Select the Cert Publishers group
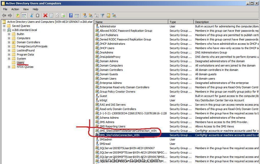The height and width of the screenshot is (164, 260). [x=109, y=35]
